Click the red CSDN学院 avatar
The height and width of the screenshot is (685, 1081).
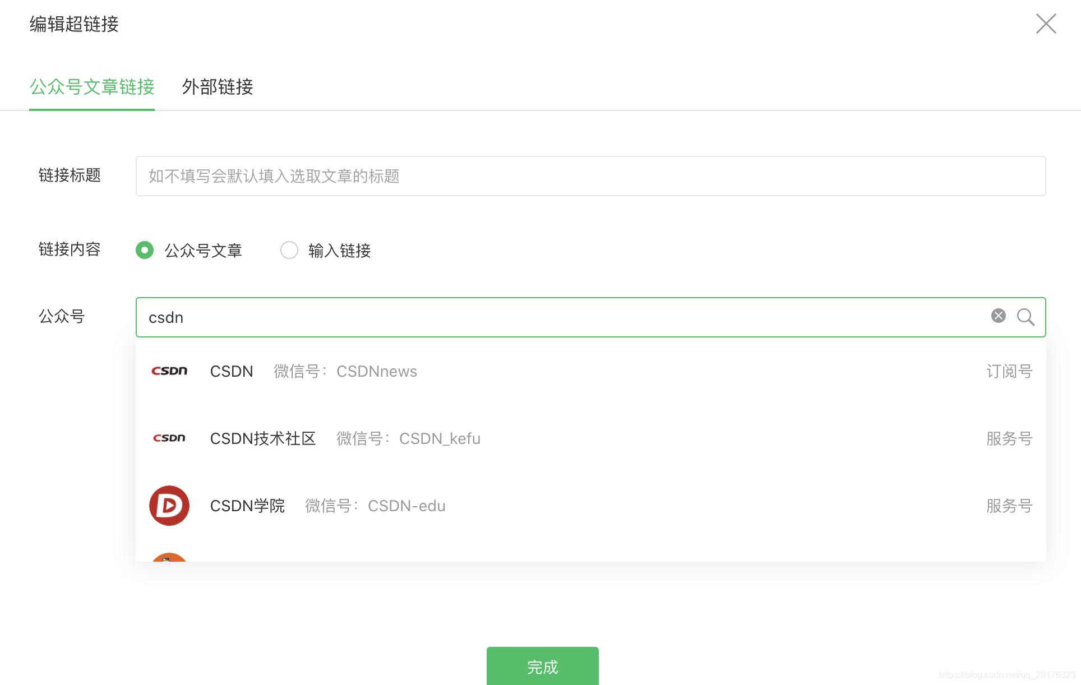[x=169, y=506]
